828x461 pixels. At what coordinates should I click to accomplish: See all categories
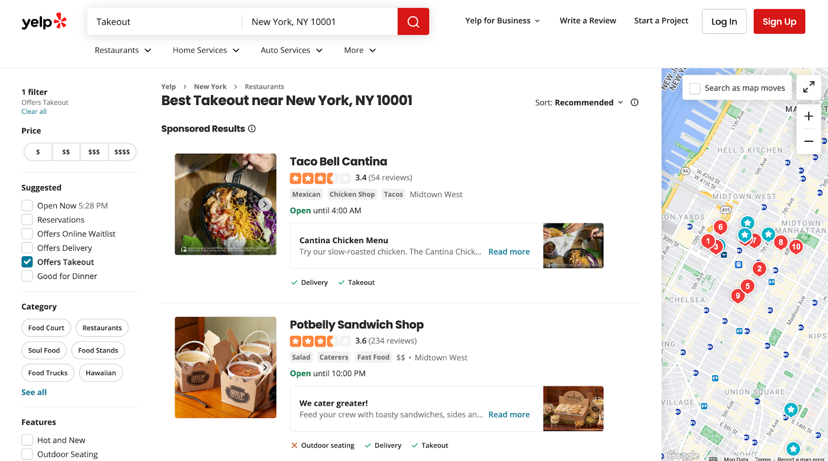(34, 392)
